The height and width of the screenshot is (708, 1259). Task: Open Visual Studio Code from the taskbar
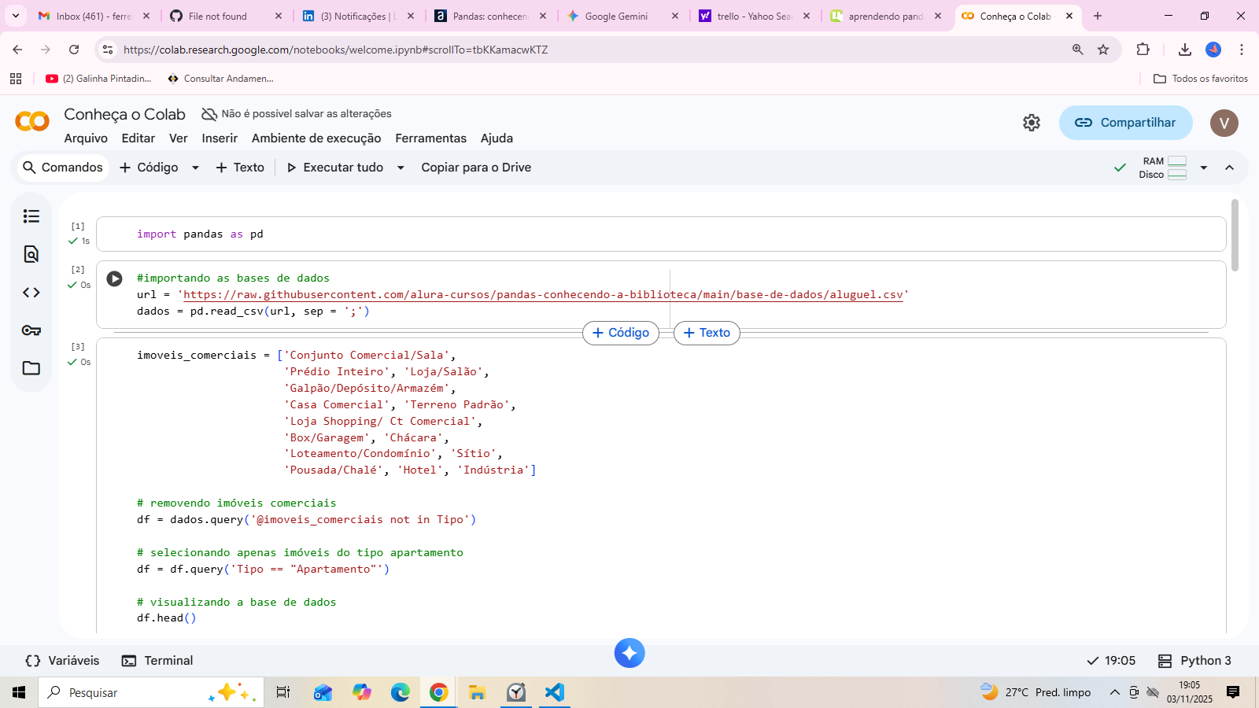tap(555, 692)
